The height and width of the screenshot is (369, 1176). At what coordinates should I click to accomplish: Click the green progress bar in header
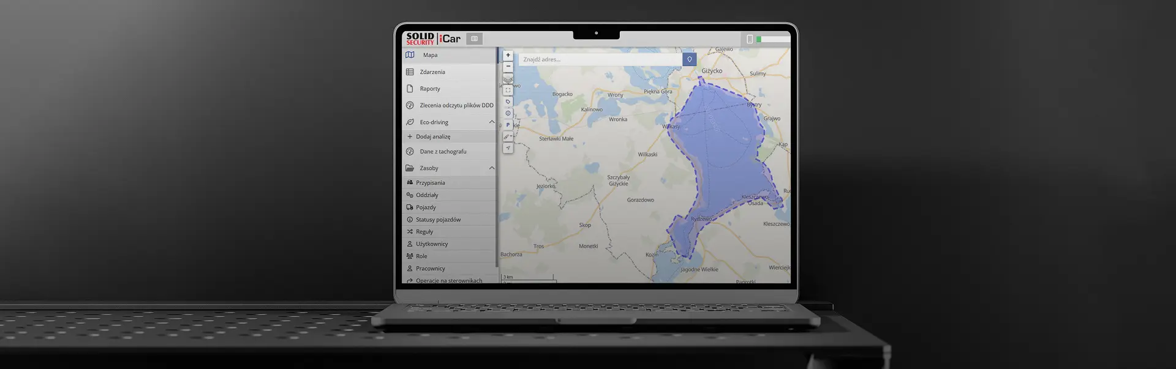tap(759, 39)
